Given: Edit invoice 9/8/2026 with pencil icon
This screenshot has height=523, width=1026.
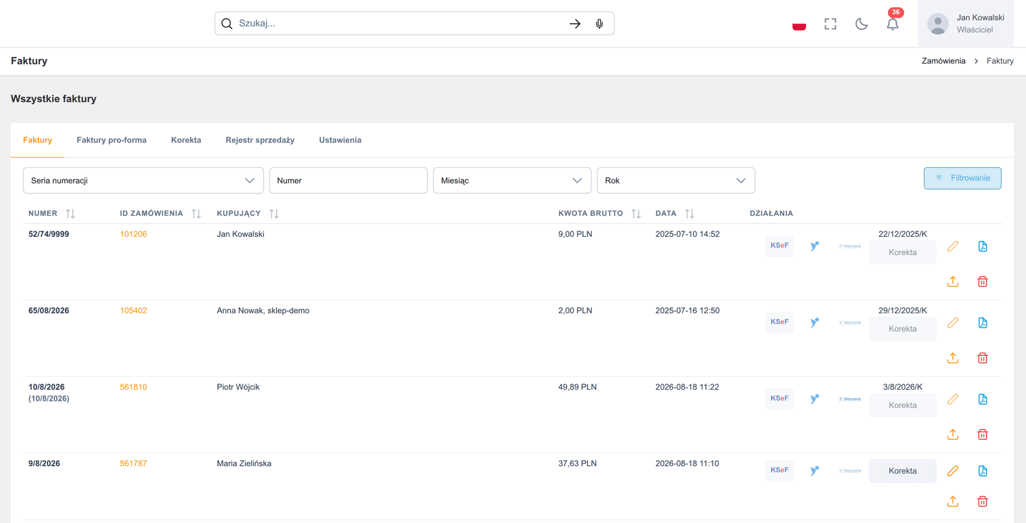Looking at the screenshot, I should click(x=953, y=471).
